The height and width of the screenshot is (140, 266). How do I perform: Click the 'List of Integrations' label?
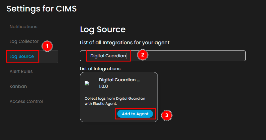tap(100, 69)
